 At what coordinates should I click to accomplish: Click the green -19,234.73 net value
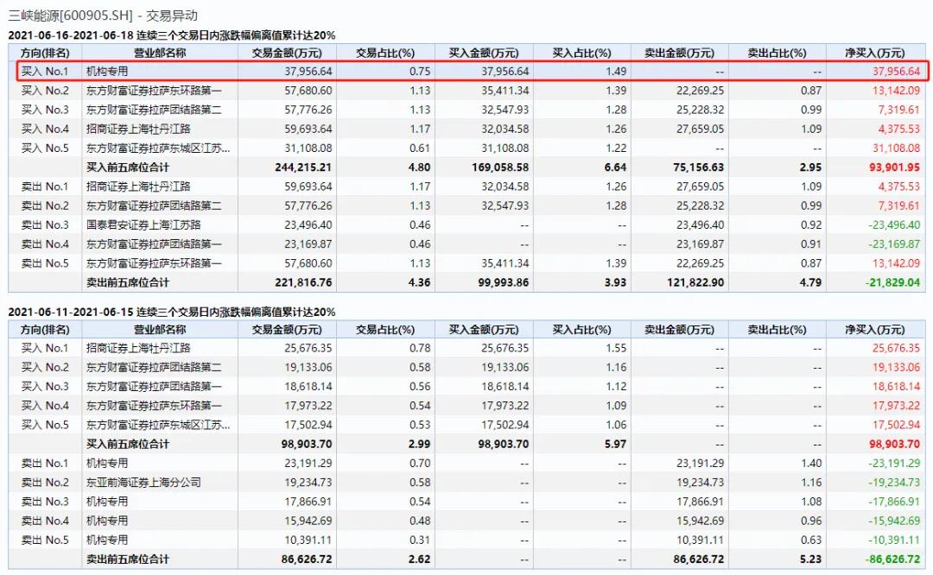point(894,483)
